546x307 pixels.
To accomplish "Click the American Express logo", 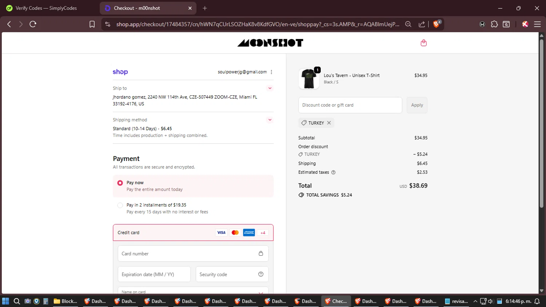I will tap(249, 233).
